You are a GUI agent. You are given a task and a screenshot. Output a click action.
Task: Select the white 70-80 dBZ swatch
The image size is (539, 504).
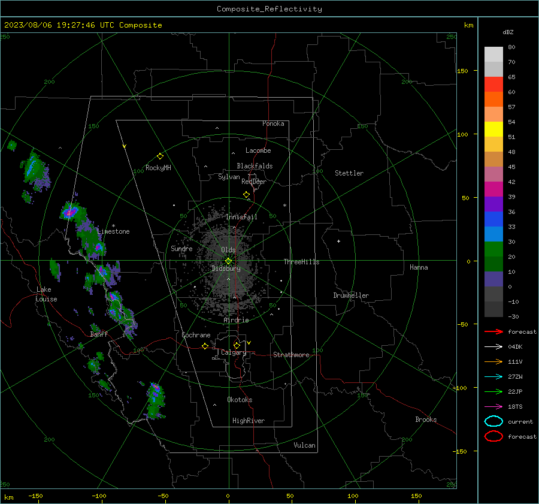point(493,55)
